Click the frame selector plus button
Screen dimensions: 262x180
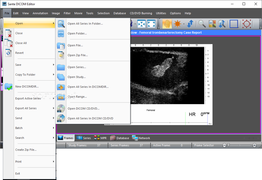(254, 145)
